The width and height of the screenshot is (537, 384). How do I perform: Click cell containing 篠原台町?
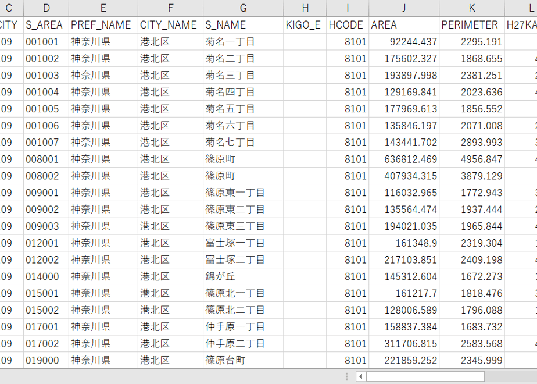click(243, 361)
